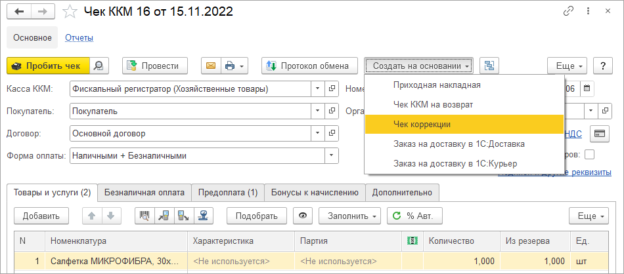The image size is (624, 274).
Task: Click the magnifier preview icon beside Пробить чек
Action: pyautogui.click(x=99, y=66)
